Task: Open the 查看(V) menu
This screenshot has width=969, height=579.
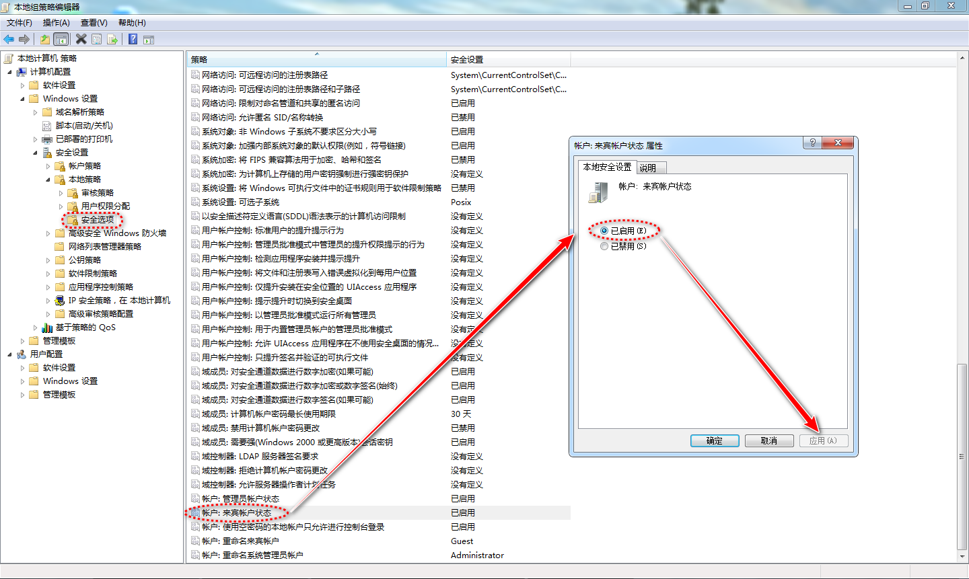Action: 94,23
